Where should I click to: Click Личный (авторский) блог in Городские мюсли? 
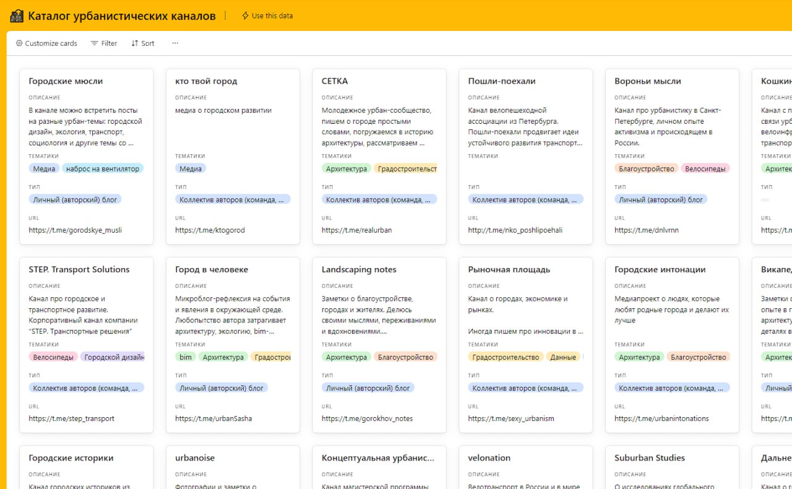coord(75,199)
